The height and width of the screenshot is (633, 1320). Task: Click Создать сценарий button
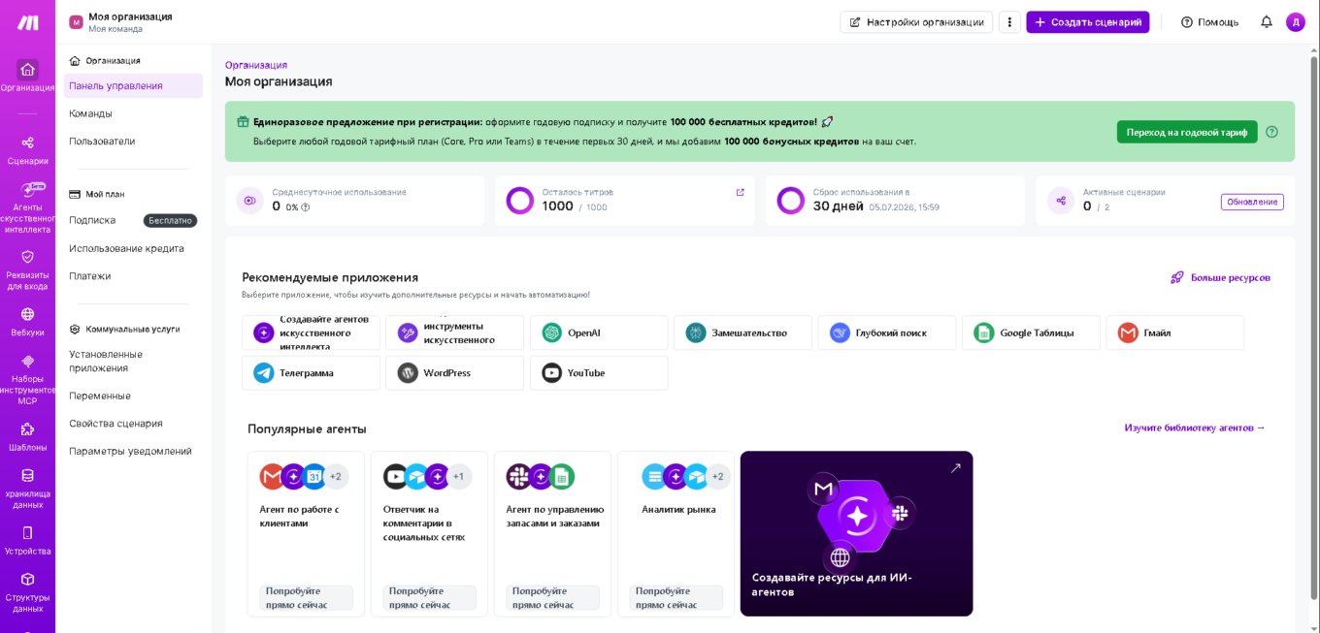[1088, 22]
